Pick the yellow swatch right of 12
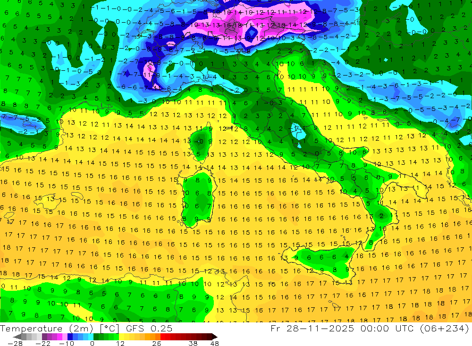This screenshot has width=472, height=346. (121, 337)
